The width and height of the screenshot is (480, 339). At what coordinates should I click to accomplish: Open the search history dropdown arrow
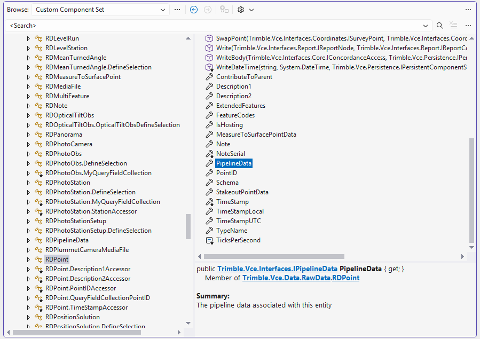(425, 26)
